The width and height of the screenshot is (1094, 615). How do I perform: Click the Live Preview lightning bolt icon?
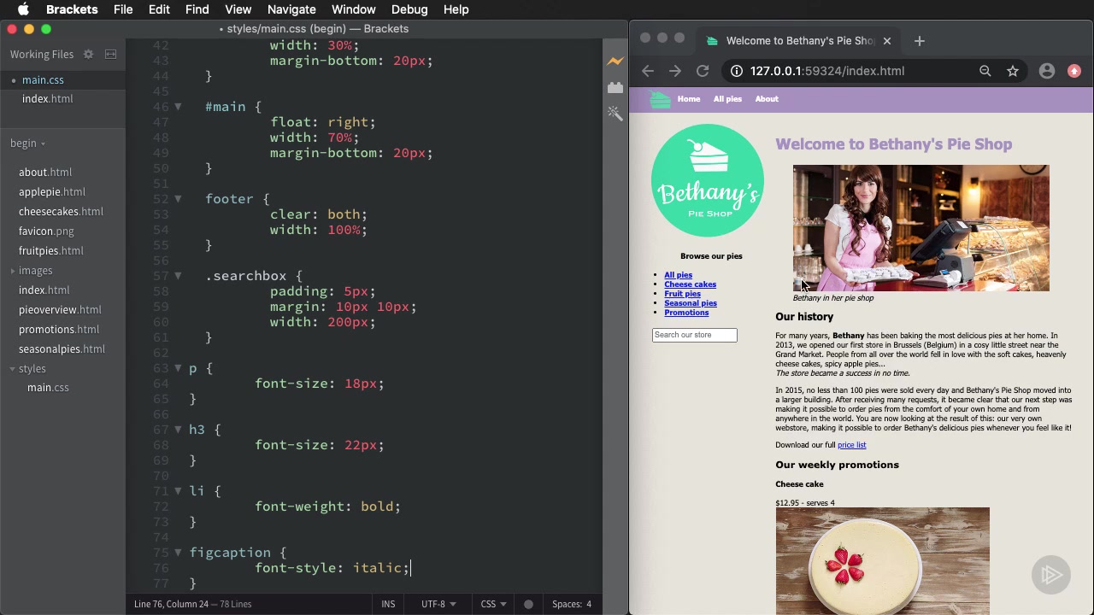click(x=615, y=61)
